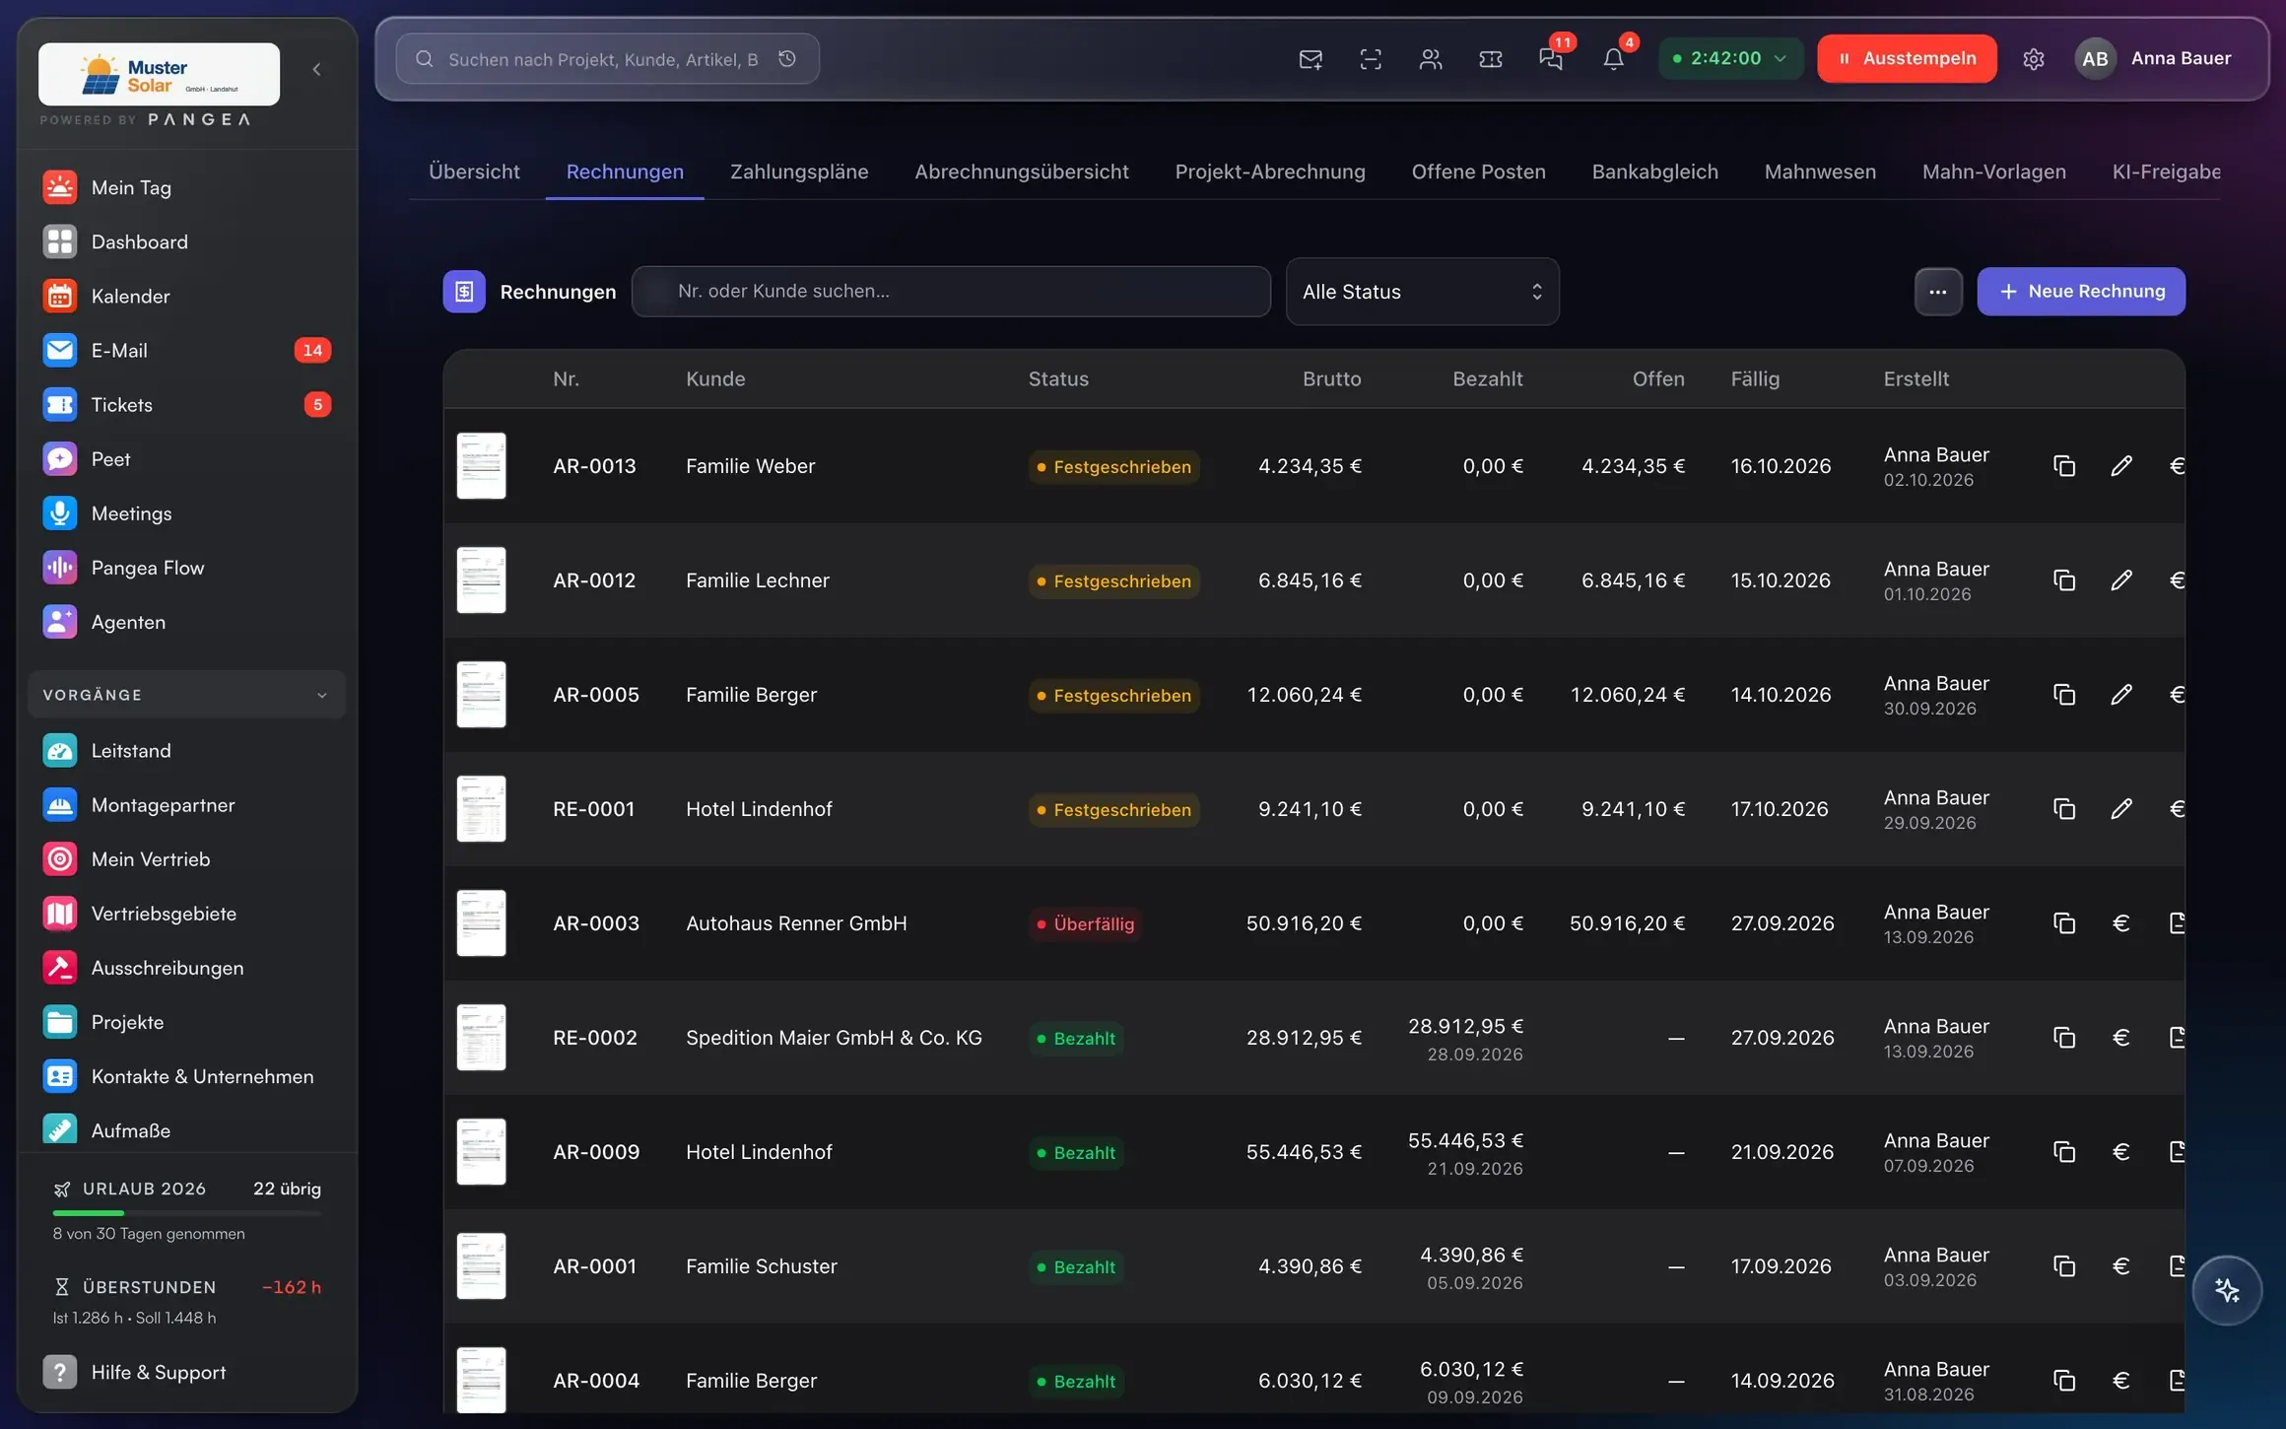This screenshot has height=1429, width=2286.
Task: Record payment for AR-0003 euro icon
Action: 2121,923
